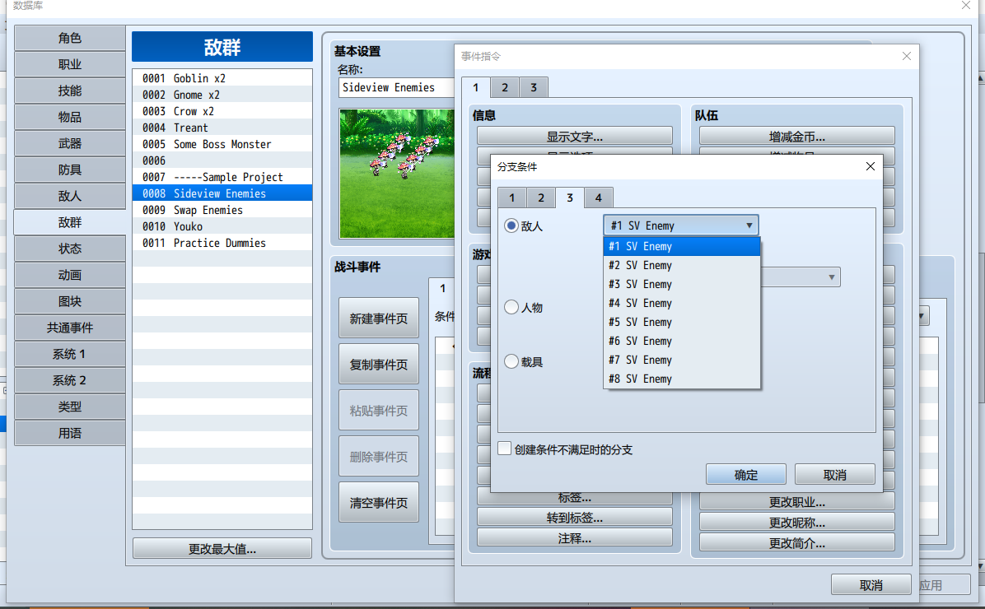
Task: Open the 共通事件 database category
Action: [x=70, y=328]
